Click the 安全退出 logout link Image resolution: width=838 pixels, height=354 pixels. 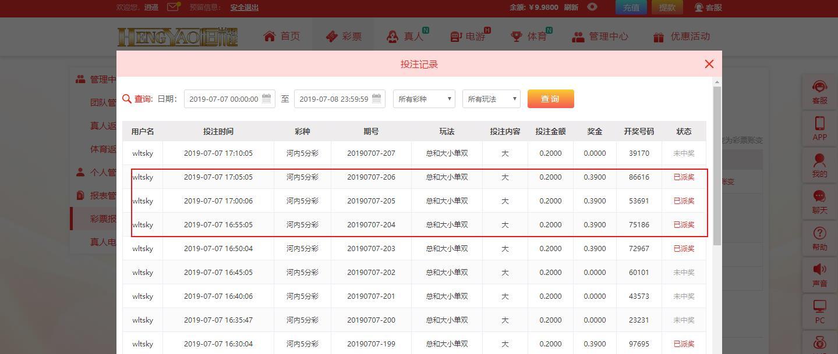244,7
